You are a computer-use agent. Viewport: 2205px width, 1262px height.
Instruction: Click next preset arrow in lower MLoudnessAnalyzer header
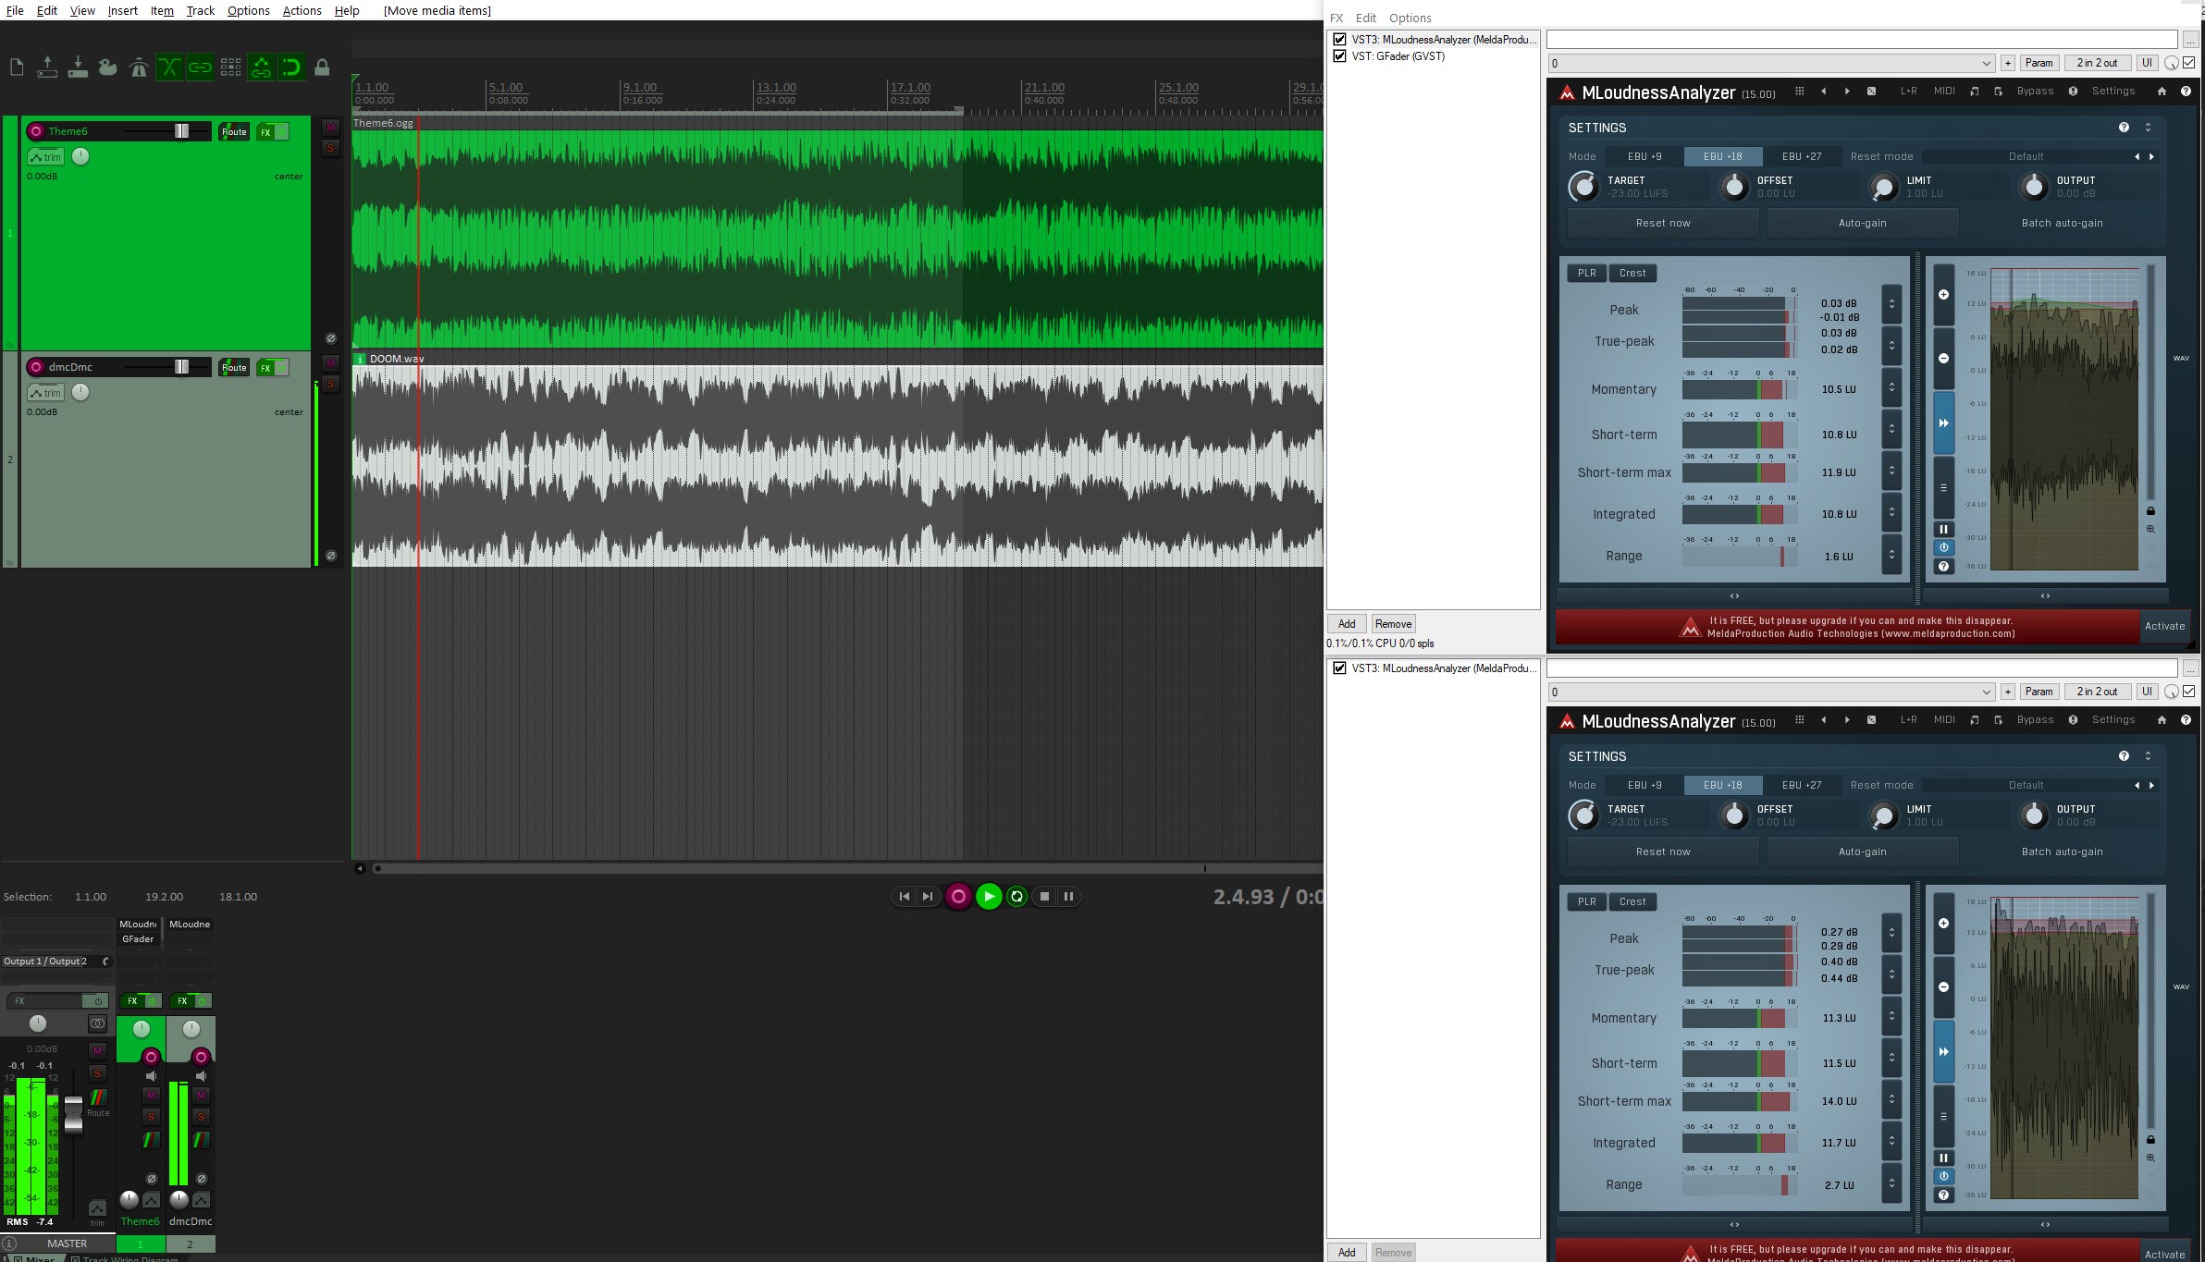coord(1847,720)
